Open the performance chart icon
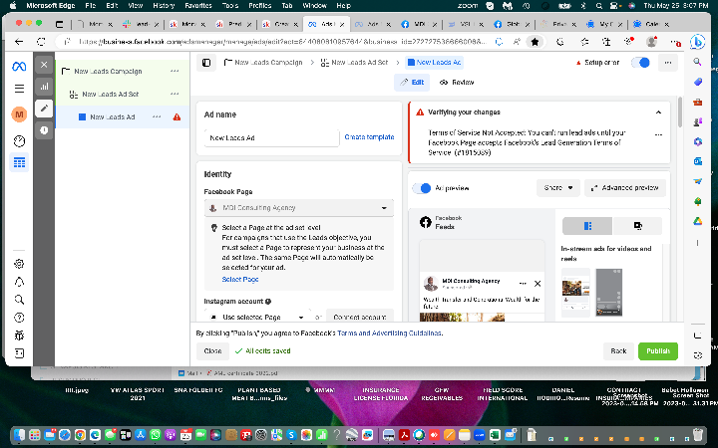Image resolution: width=718 pixels, height=448 pixels. click(44, 87)
